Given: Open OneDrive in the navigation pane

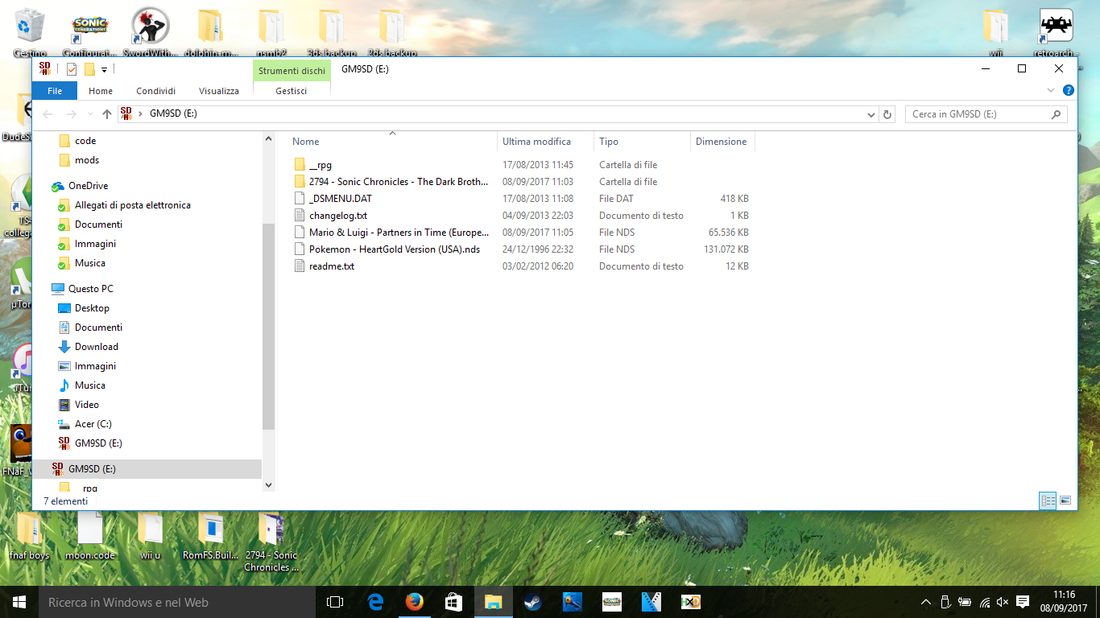Looking at the screenshot, I should pos(80,186).
